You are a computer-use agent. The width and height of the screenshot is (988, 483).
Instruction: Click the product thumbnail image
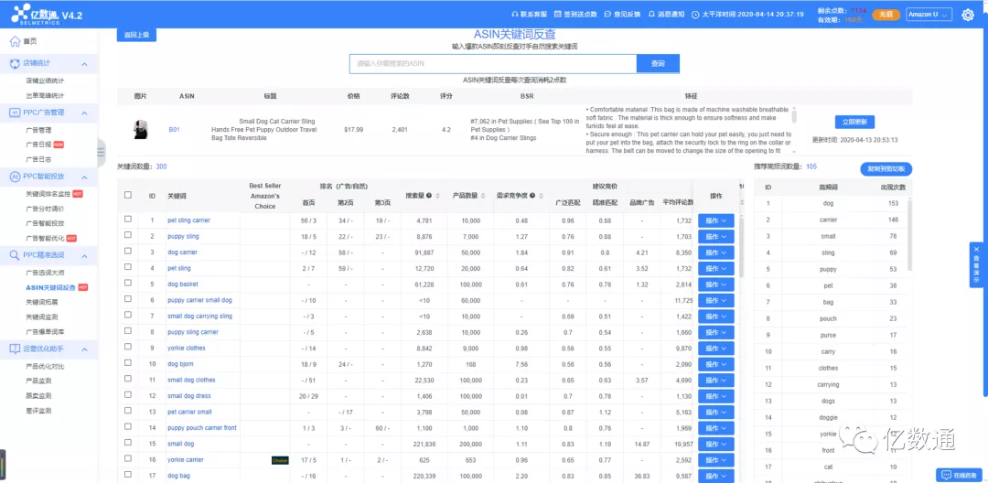[x=141, y=129]
